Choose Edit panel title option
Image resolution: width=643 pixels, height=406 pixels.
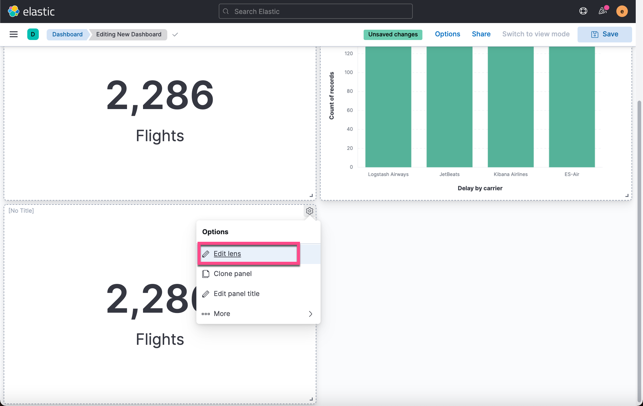tap(236, 294)
